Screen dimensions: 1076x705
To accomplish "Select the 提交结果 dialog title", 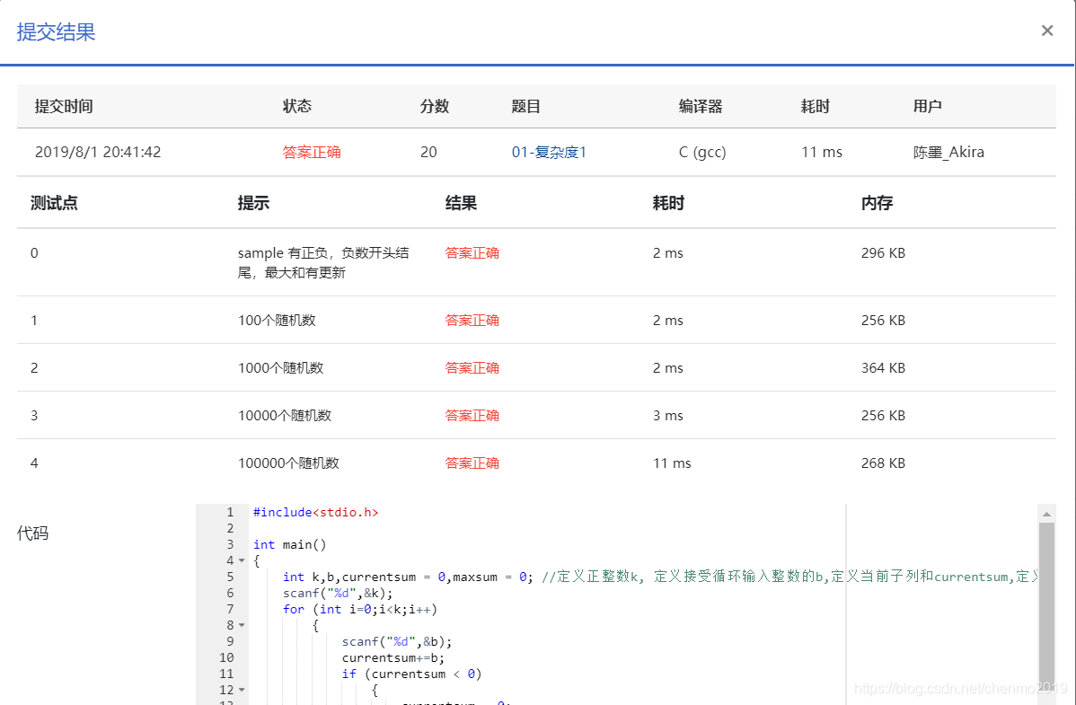I will tap(56, 31).
